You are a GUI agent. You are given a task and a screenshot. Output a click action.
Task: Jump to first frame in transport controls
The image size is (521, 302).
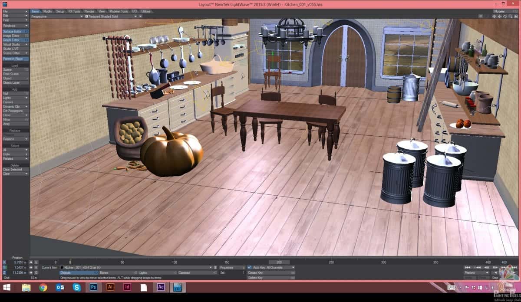point(467,268)
